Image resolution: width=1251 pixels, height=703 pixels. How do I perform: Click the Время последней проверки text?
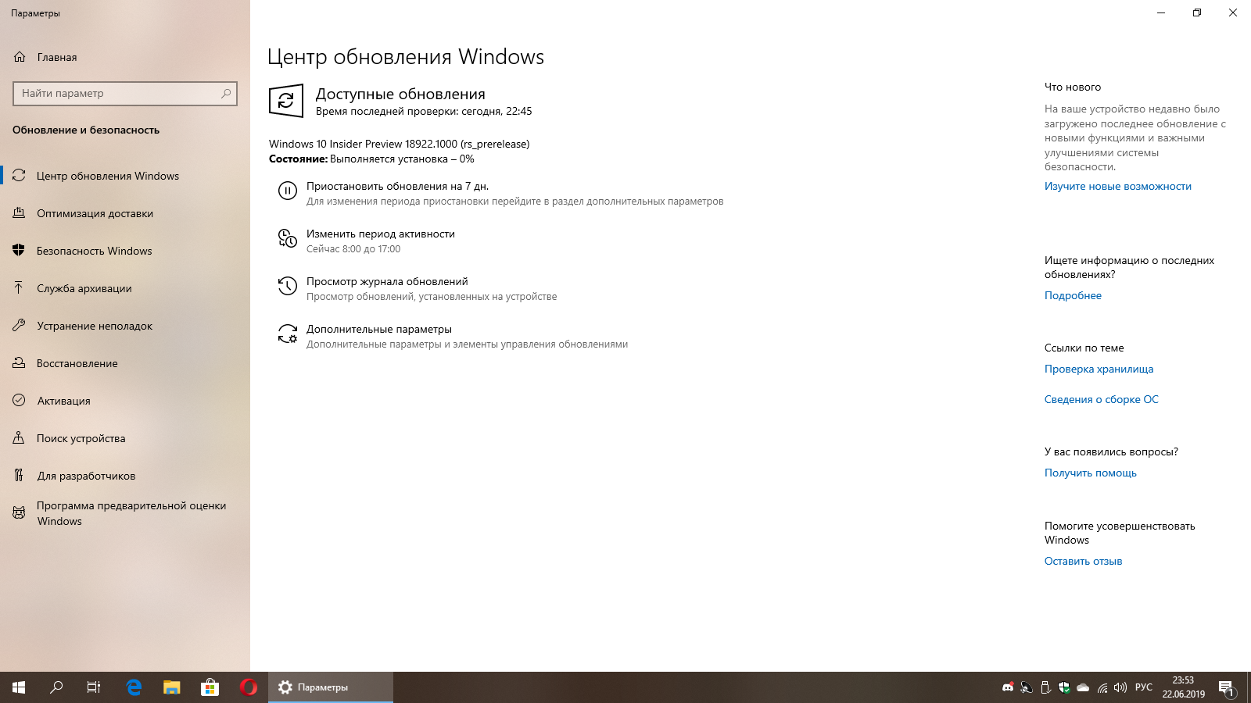pyautogui.click(x=424, y=111)
